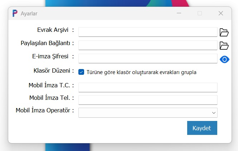This screenshot has width=238, height=151.
Task: Focus the Mobil İmza Tel. field
Action: 147,100
